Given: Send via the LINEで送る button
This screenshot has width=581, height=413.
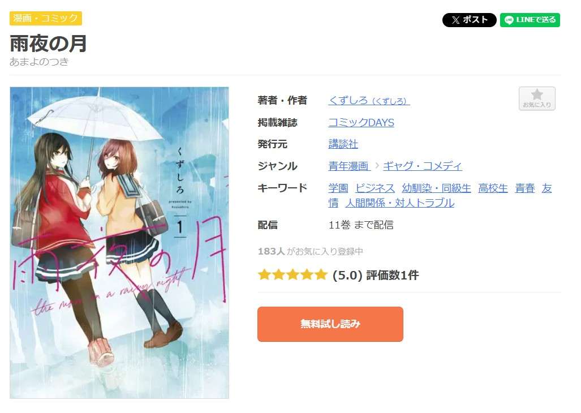Looking at the screenshot, I should [x=530, y=20].
